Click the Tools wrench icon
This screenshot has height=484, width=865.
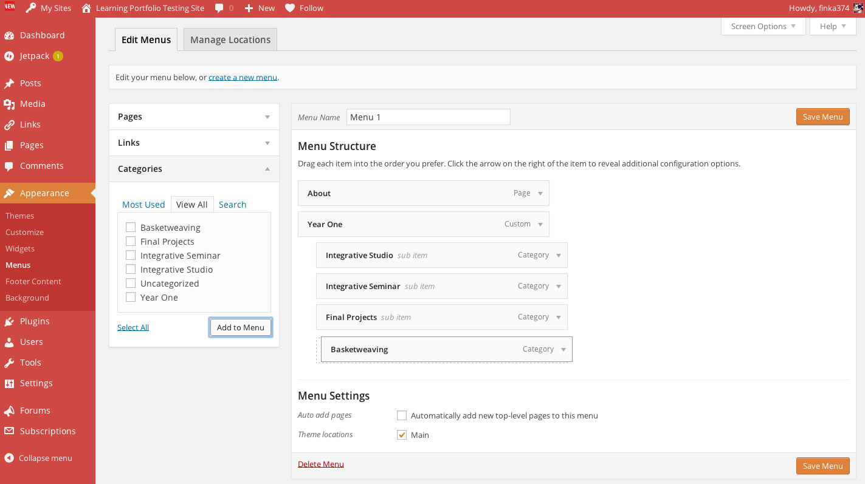coord(9,363)
